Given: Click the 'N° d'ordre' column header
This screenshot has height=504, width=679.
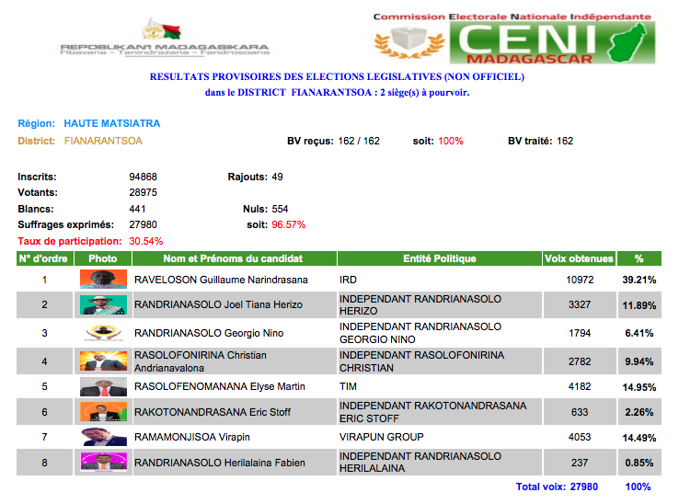Looking at the screenshot, I should (44, 259).
